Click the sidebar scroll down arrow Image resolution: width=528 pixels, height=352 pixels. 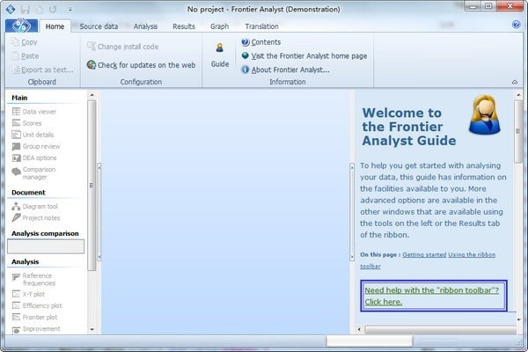pos(92,329)
